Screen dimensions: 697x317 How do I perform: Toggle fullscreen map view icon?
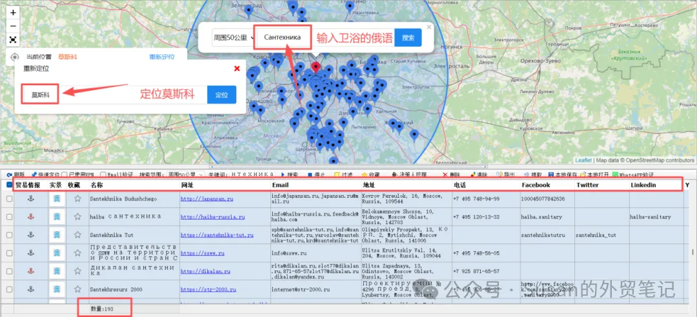pos(14,39)
